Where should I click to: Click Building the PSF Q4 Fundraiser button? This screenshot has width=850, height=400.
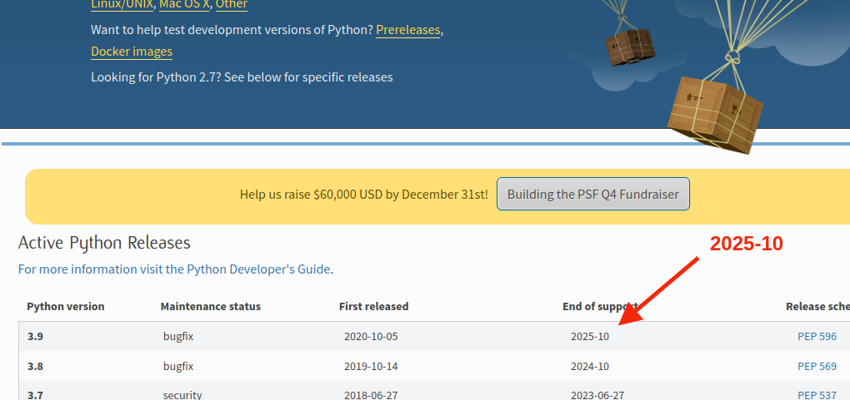click(593, 194)
